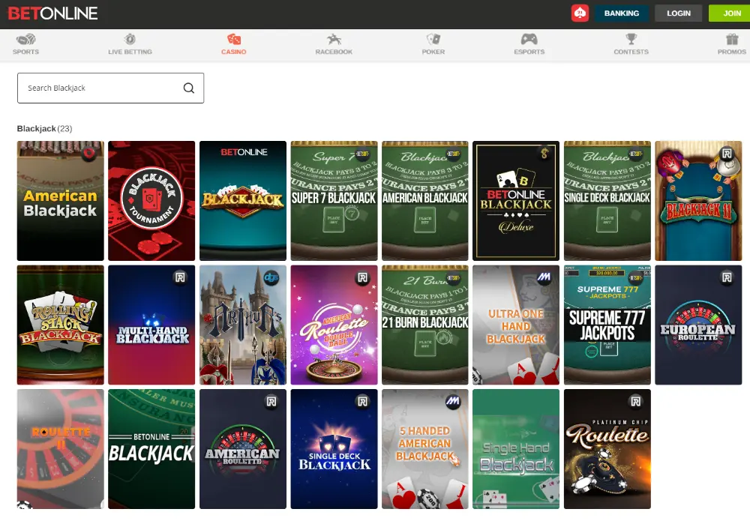Launch BetOnline Blackjack Deluxe

(x=516, y=201)
